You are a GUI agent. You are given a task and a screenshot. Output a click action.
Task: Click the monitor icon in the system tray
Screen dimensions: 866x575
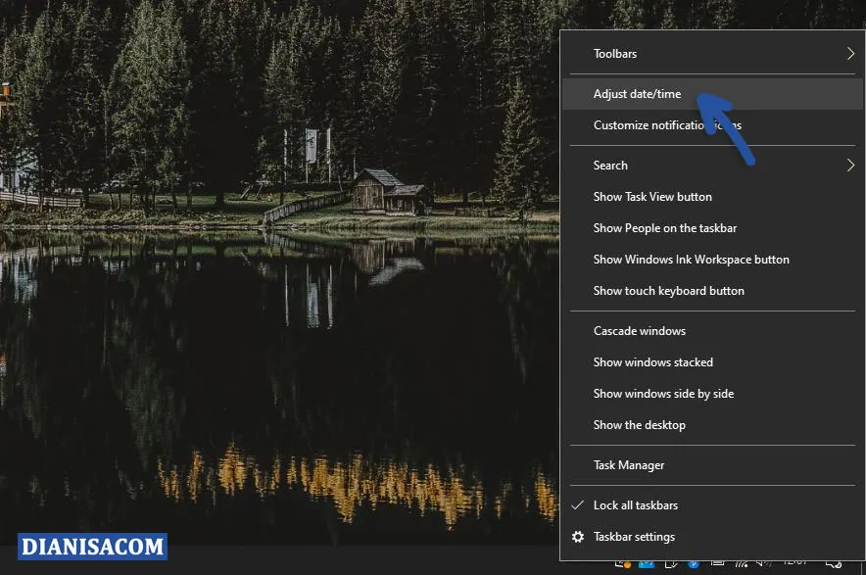pos(716,566)
